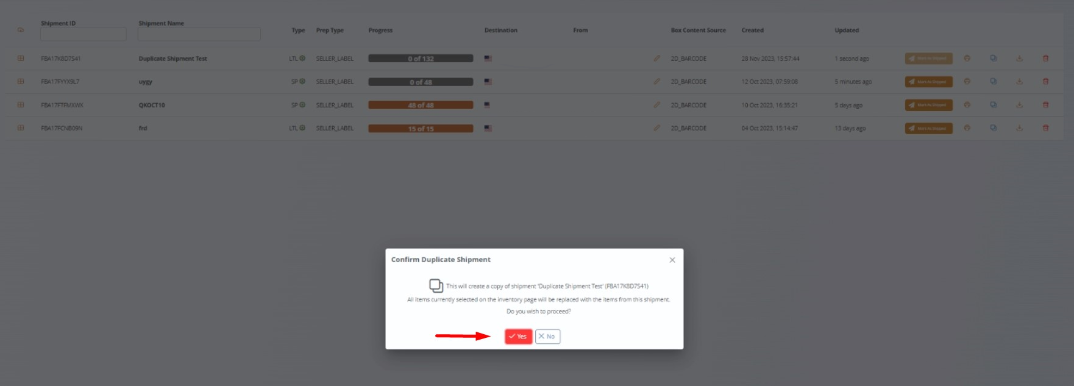Click the Shipment ID filter field
Viewport: 1074px width, 386px height.
click(x=83, y=34)
